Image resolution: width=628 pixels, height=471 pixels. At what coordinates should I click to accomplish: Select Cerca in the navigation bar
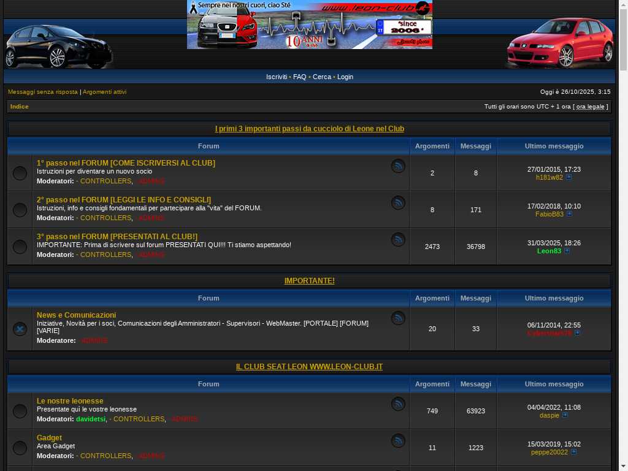pos(321,77)
